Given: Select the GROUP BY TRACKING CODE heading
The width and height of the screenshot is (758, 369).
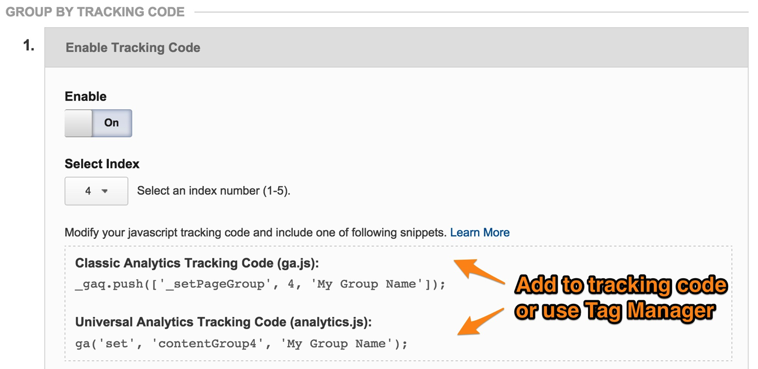Looking at the screenshot, I should pyautogui.click(x=95, y=11).
